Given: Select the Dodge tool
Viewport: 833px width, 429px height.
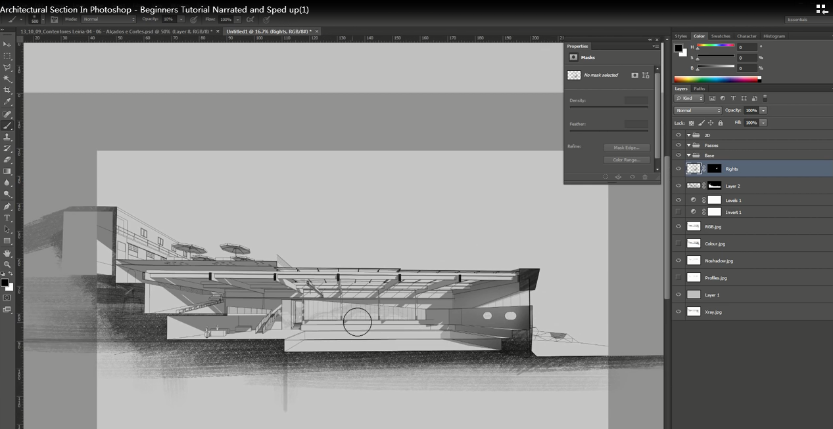Looking at the screenshot, I should tap(7, 194).
